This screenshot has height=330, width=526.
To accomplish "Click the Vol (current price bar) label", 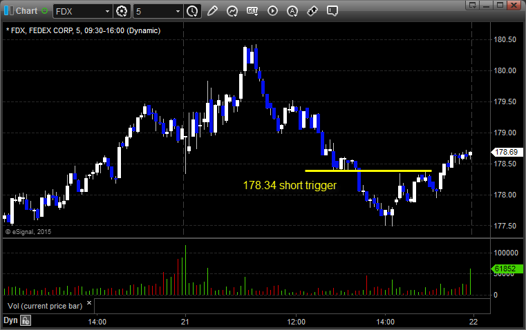I will pos(45,306).
